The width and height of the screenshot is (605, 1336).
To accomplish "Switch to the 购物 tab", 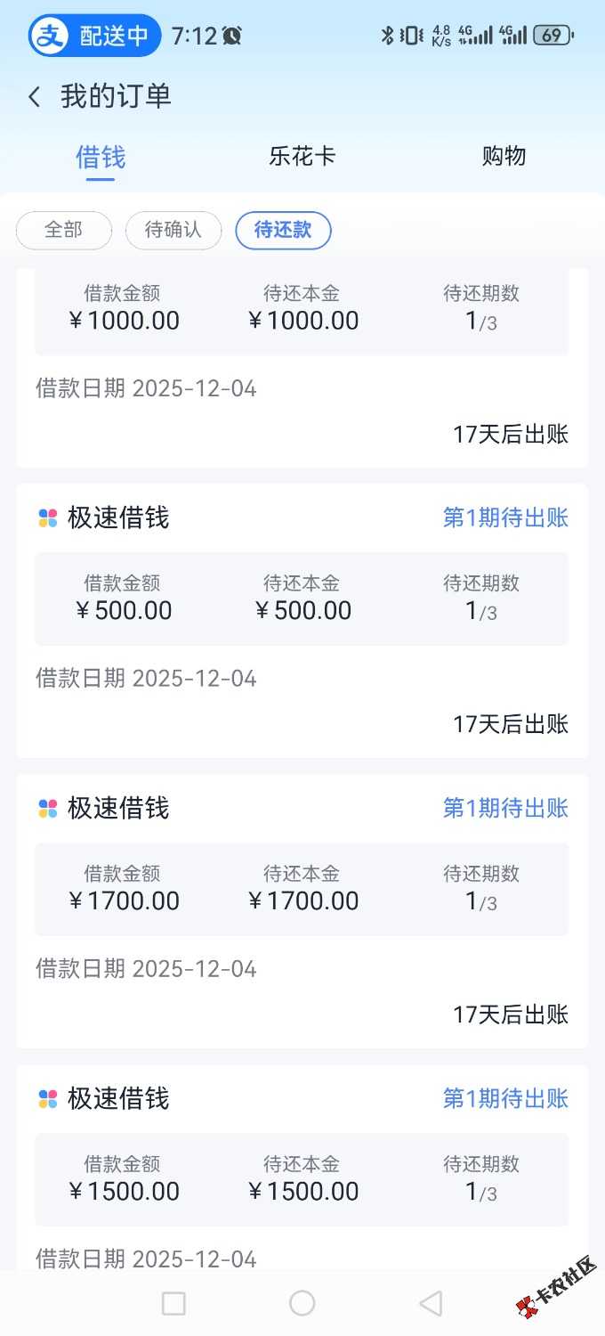I will click(504, 157).
